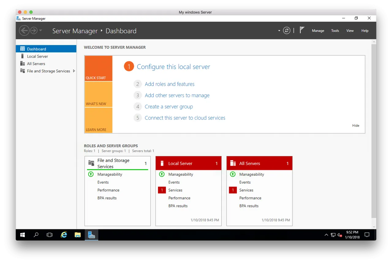Image resolution: width=392 pixels, height=263 pixels.
Task: Click green Manageability icon in Local Server tile
Action: (162, 174)
